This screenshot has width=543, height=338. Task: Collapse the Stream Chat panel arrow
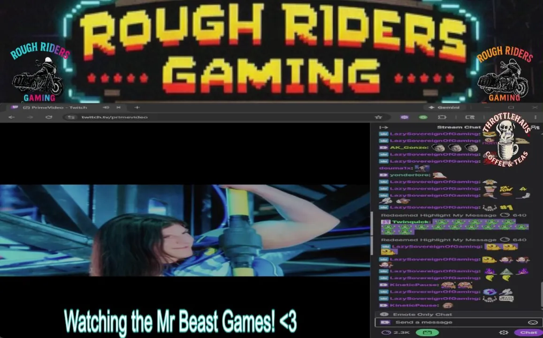[x=383, y=127]
